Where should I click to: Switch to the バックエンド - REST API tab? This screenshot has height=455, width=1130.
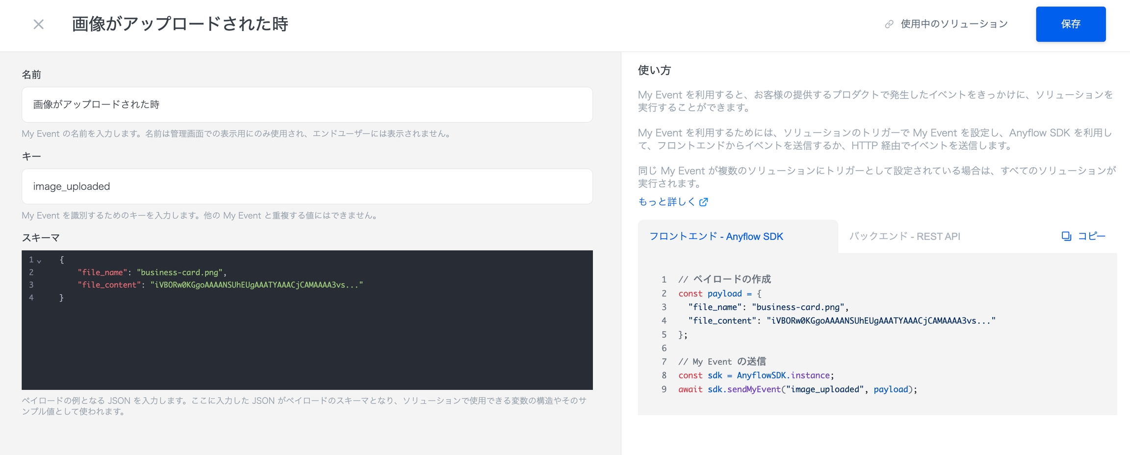click(904, 236)
